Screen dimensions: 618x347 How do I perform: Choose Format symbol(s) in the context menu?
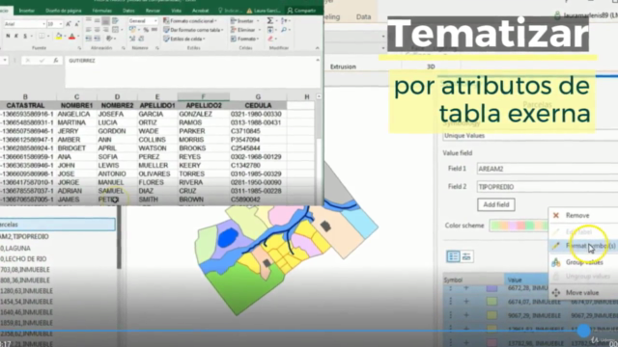point(583,246)
